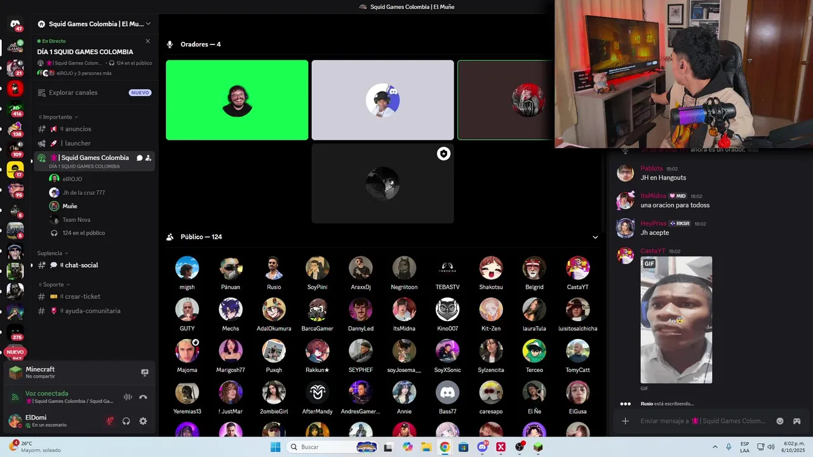The width and height of the screenshot is (813, 457).
Task: Open the crear-ticket channel
Action: click(x=95, y=296)
